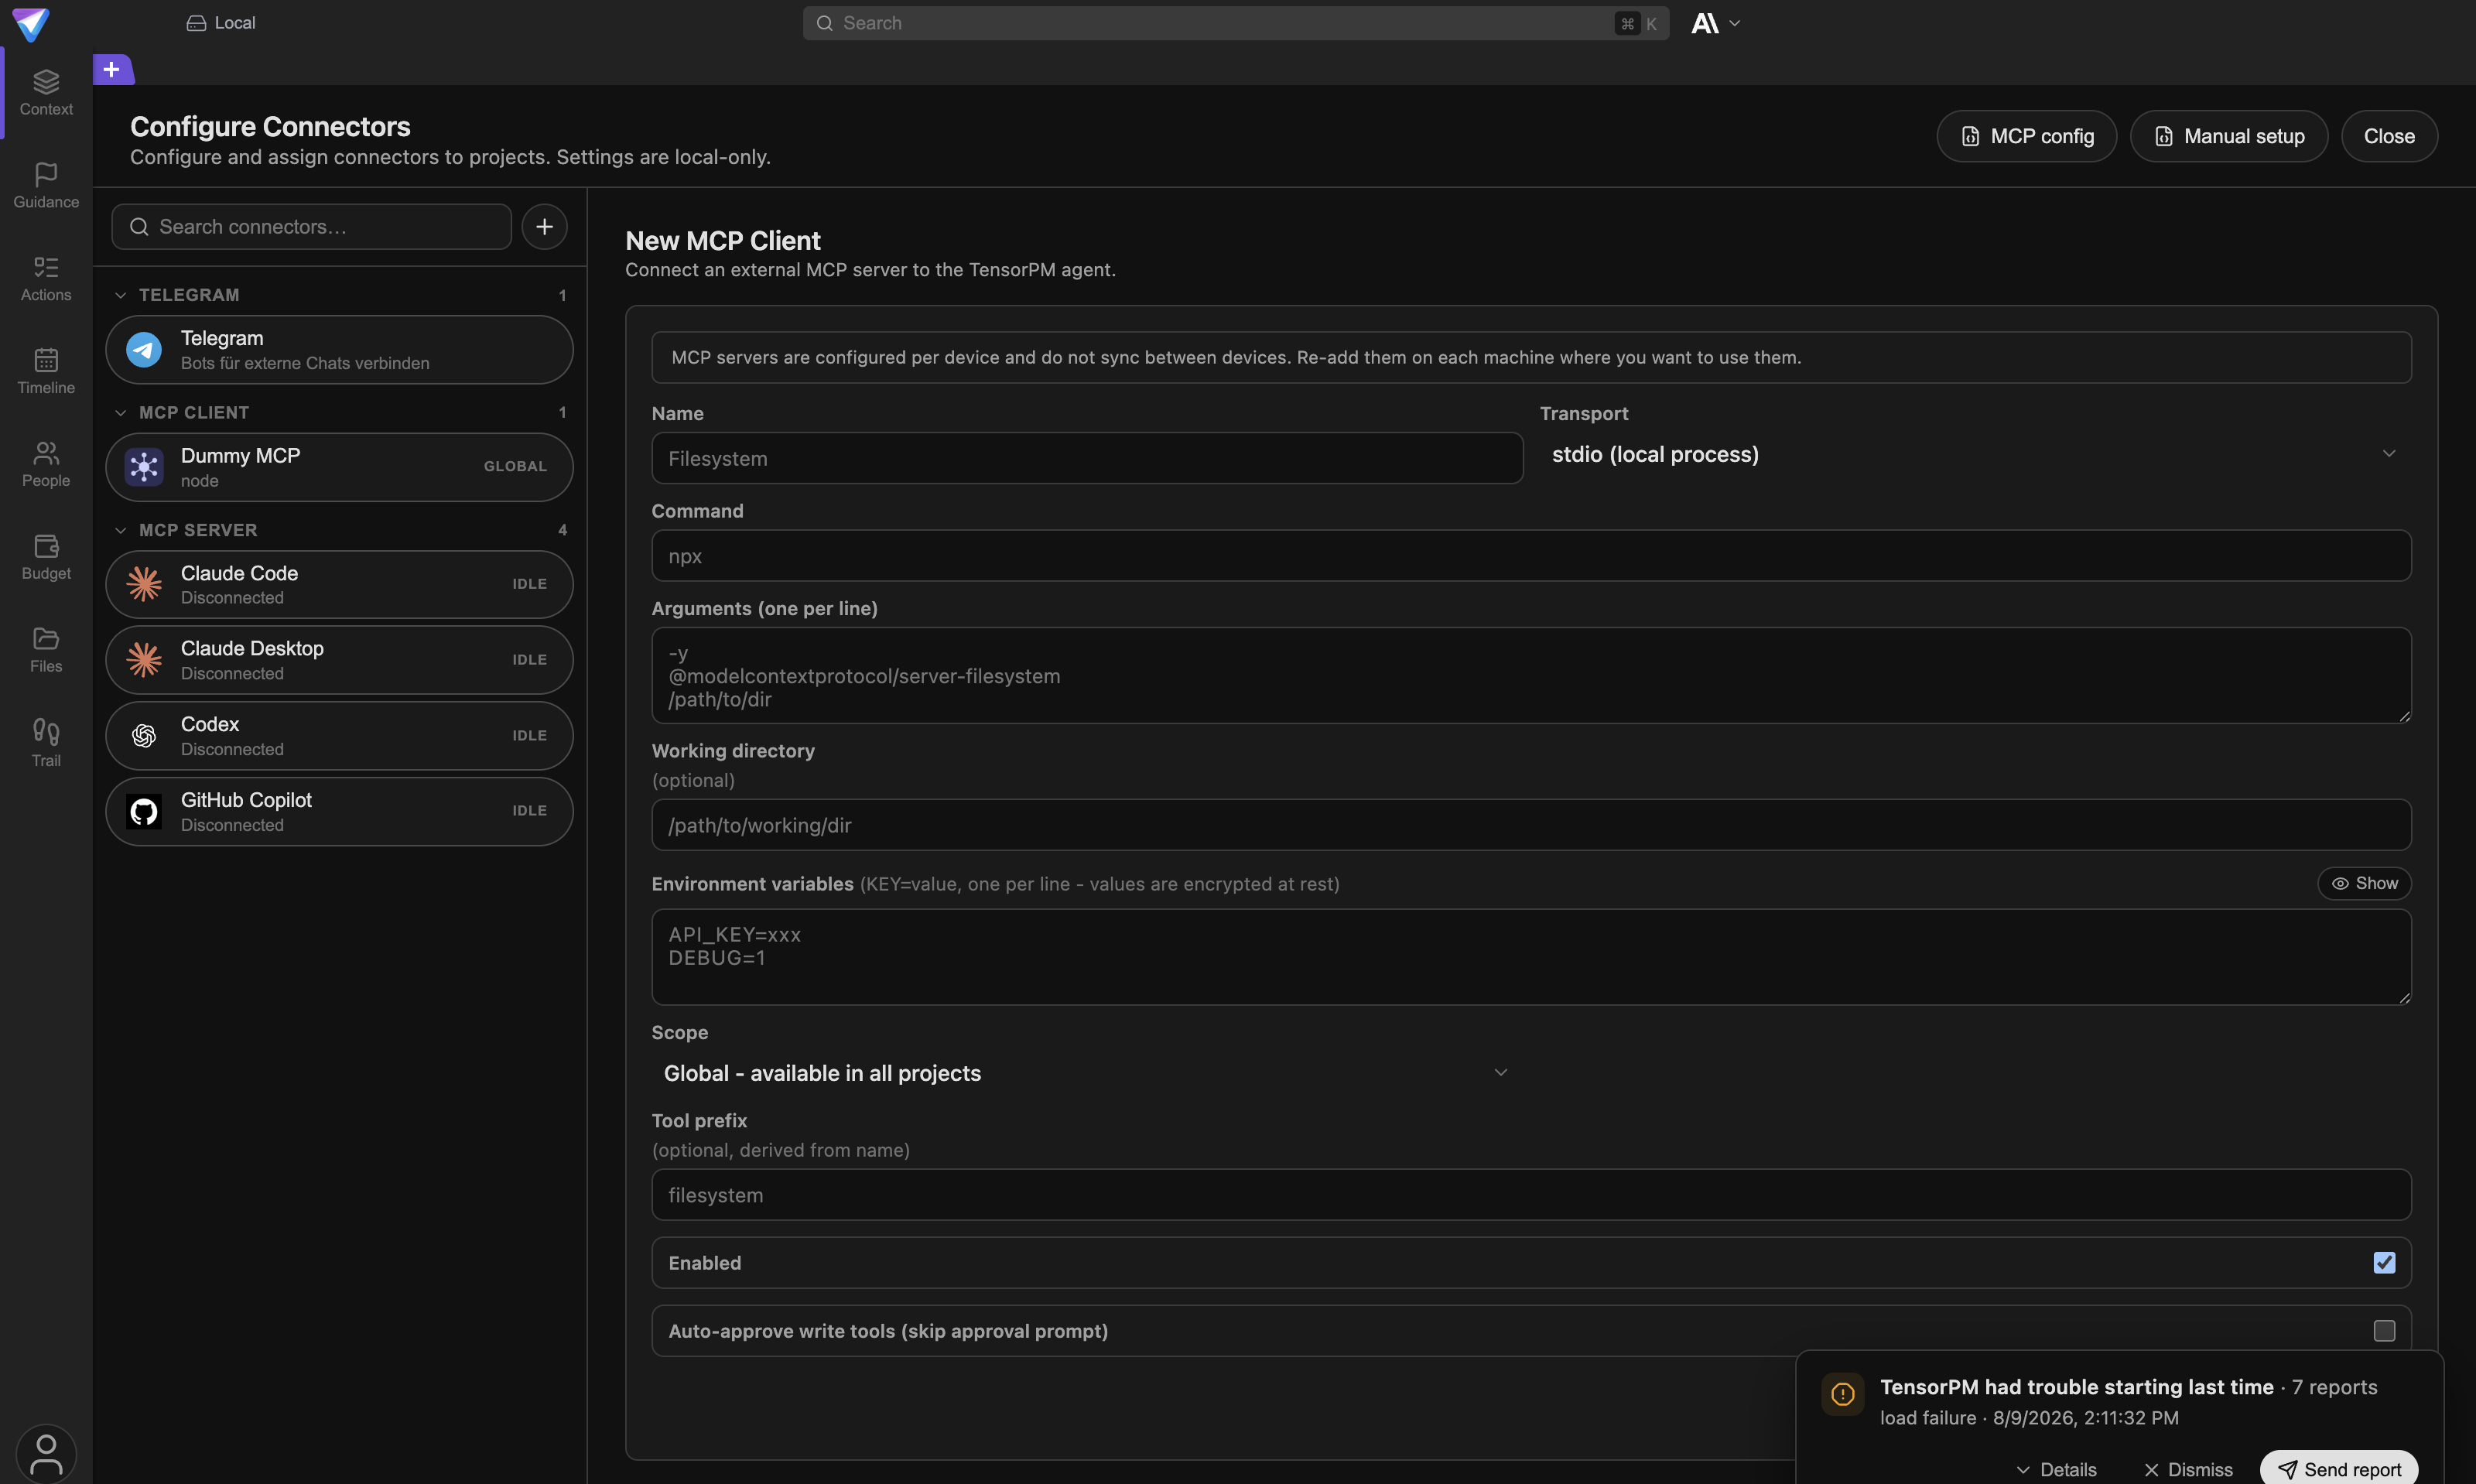
Task: Open the MCP config file
Action: pos(2026,136)
